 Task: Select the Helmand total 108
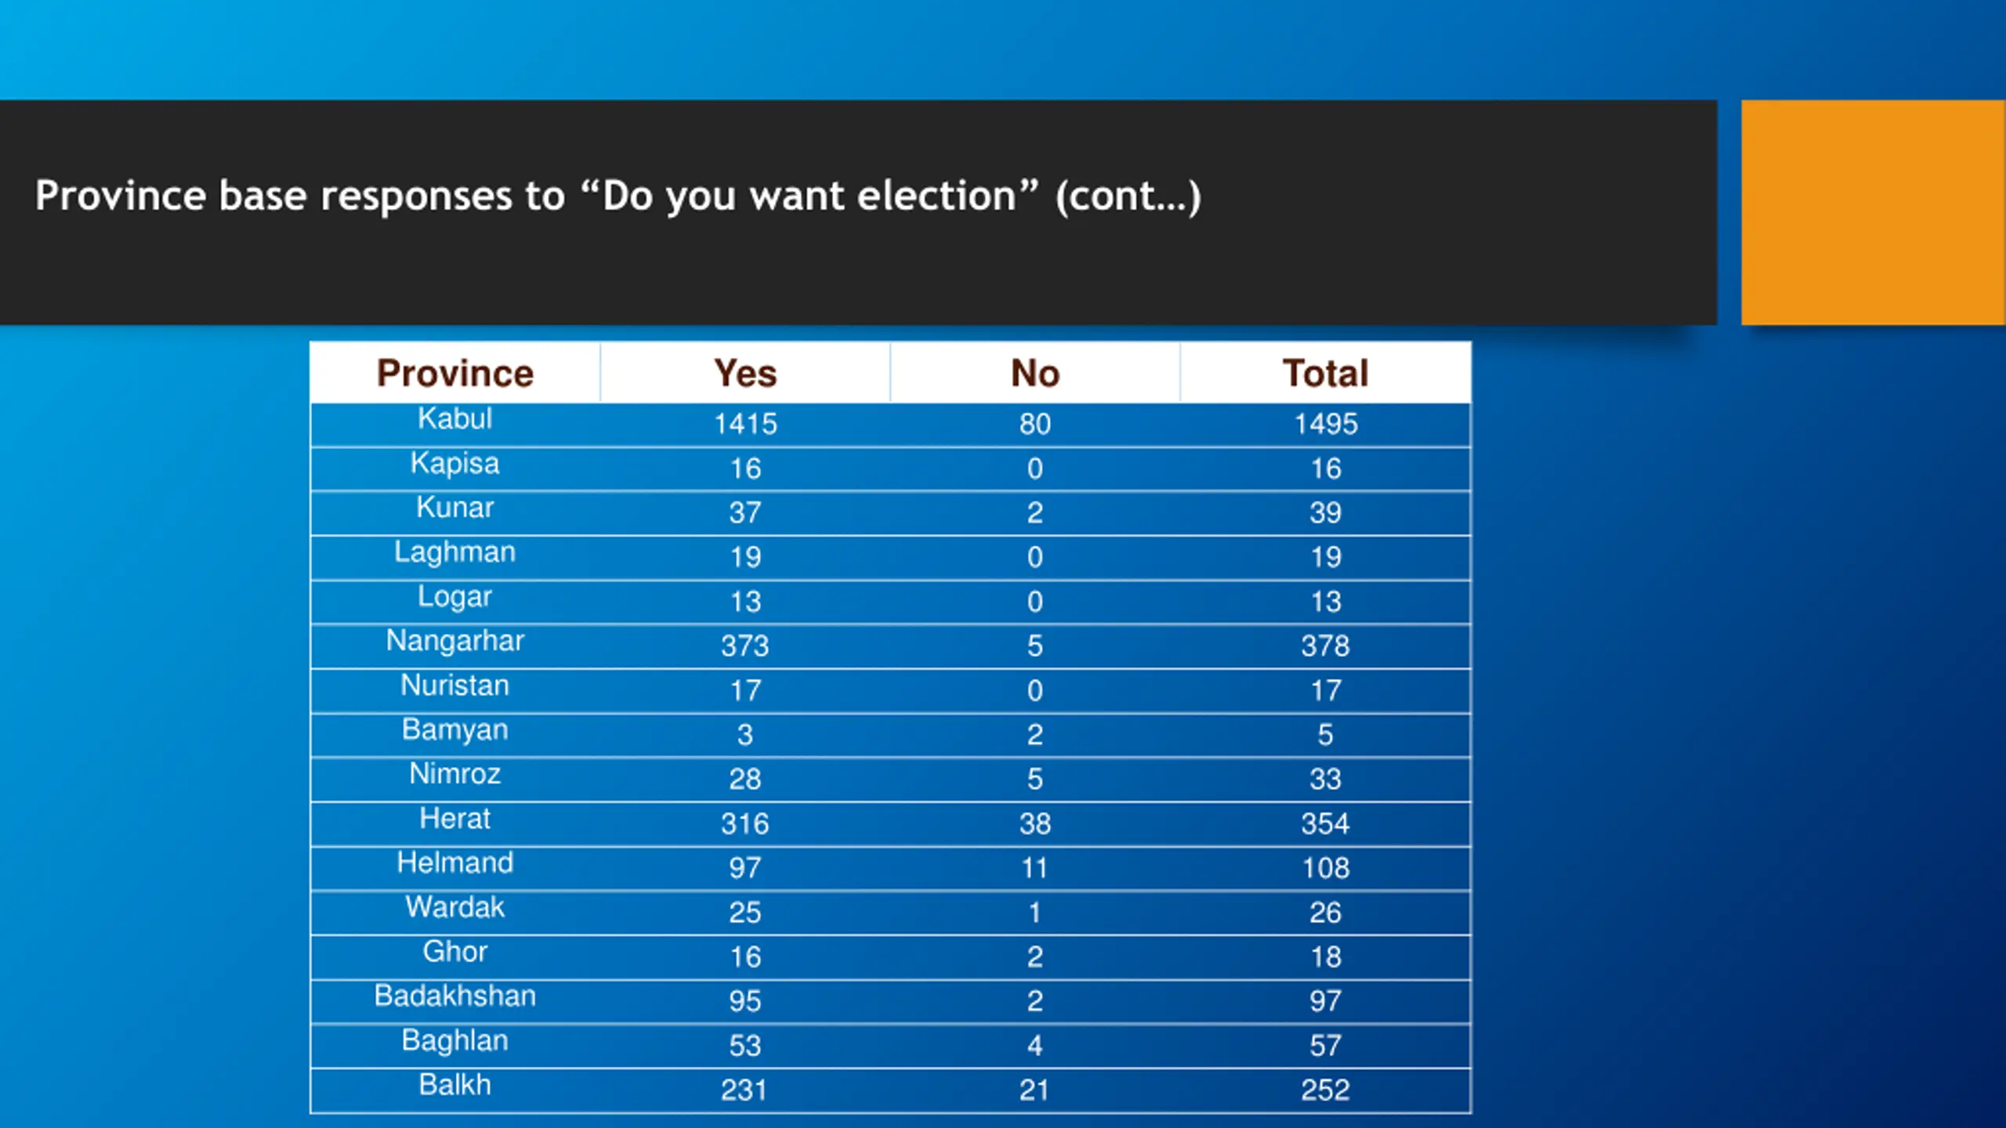(x=1325, y=868)
